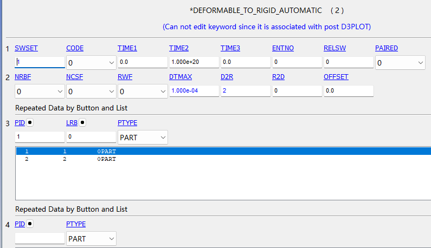This screenshot has width=431, height=248.
Task: Select the list row '1 1 0PART'
Action: tap(223, 151)
